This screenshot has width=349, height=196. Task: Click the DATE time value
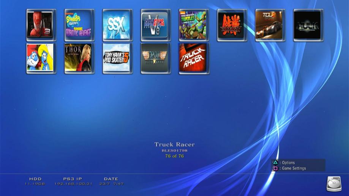pyautogui.click(x=111, y=184)
